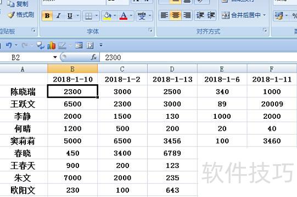This screenshot has width=297, height=197.
Task: Toggle center horizontal alignment
Action: (x=176, y=15)
